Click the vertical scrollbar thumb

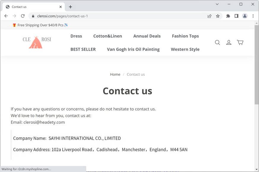(257, 65)
